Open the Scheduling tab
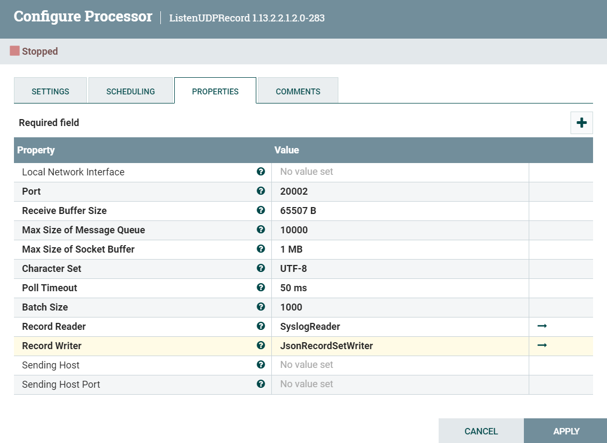This screenshot has width=607, height=443. pos(131,91)
